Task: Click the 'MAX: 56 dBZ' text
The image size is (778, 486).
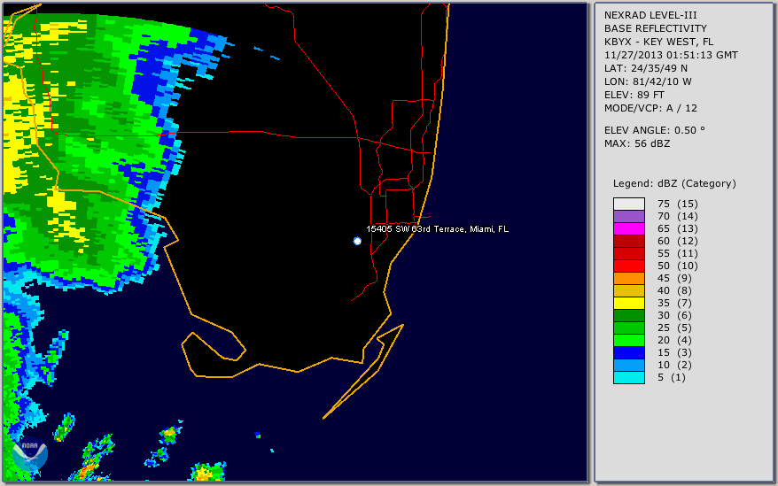Action: (x=637, y=143)
